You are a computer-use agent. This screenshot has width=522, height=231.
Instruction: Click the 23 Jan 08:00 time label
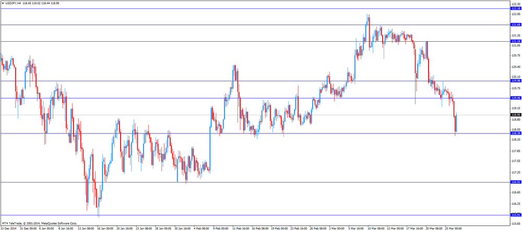(144, 229)
